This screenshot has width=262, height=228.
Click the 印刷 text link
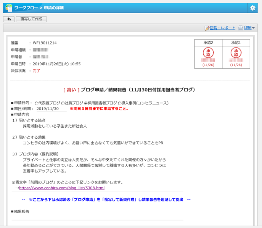click(x=248, y=28)
